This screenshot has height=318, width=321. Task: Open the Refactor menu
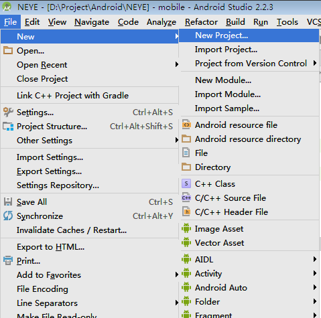pos(201,22)
